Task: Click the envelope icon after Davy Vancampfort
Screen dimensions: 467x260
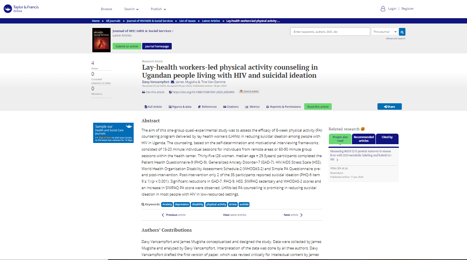Action: point(173,82)
